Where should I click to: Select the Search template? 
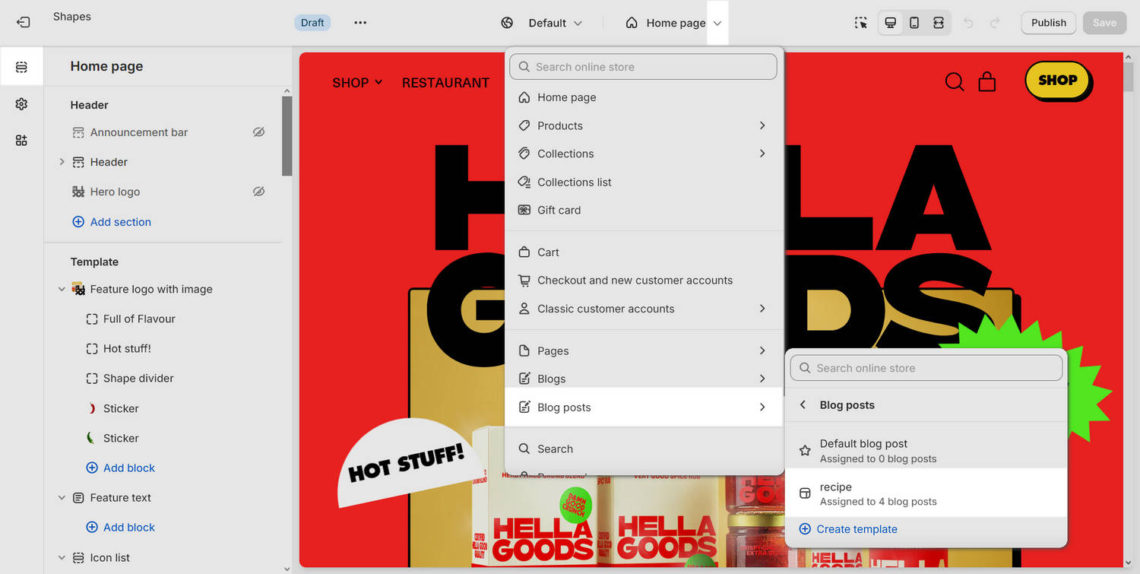[644, 449]
